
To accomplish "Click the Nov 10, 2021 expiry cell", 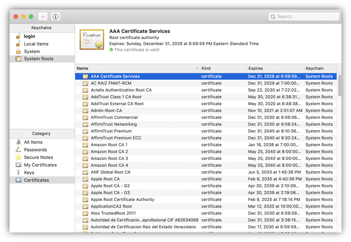I will [275, 111].
